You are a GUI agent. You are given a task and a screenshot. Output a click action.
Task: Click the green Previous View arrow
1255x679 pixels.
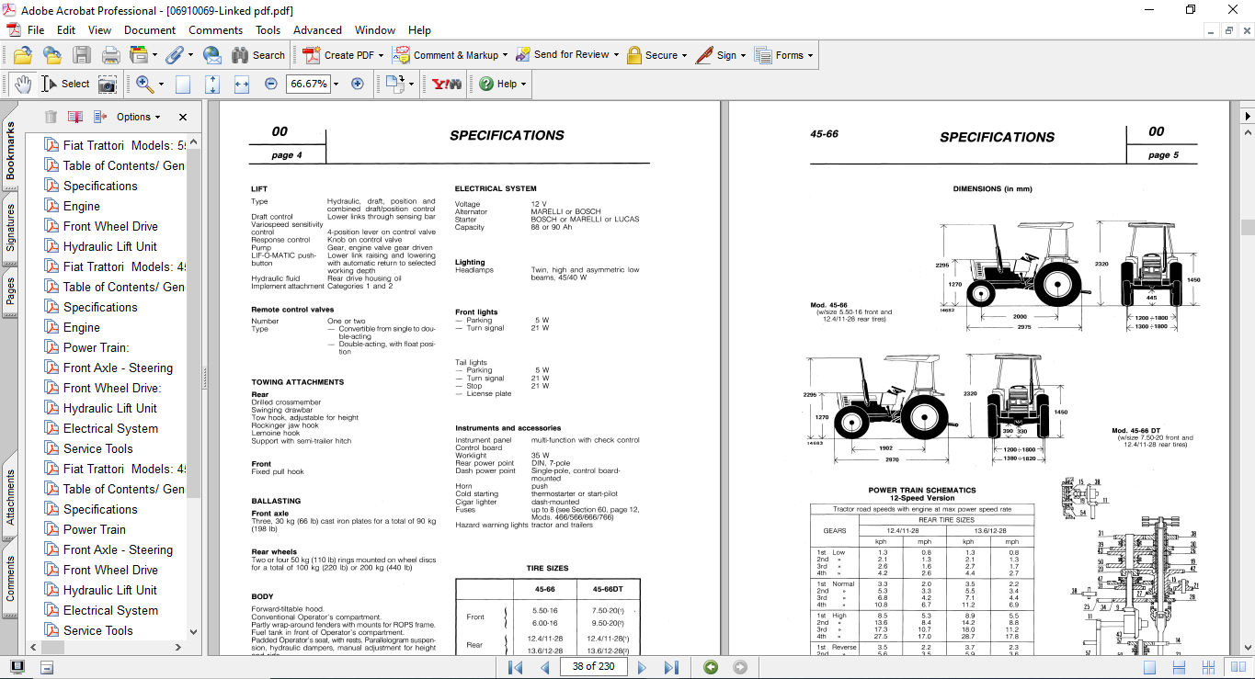pos(711,667)
